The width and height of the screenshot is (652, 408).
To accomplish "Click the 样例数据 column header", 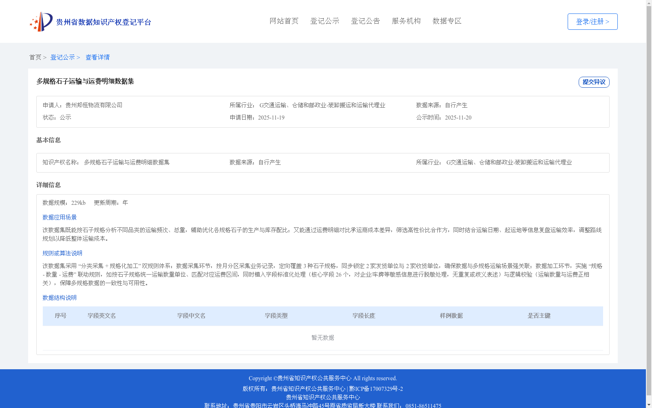I will pyautogui.click(x=452, y=316).
